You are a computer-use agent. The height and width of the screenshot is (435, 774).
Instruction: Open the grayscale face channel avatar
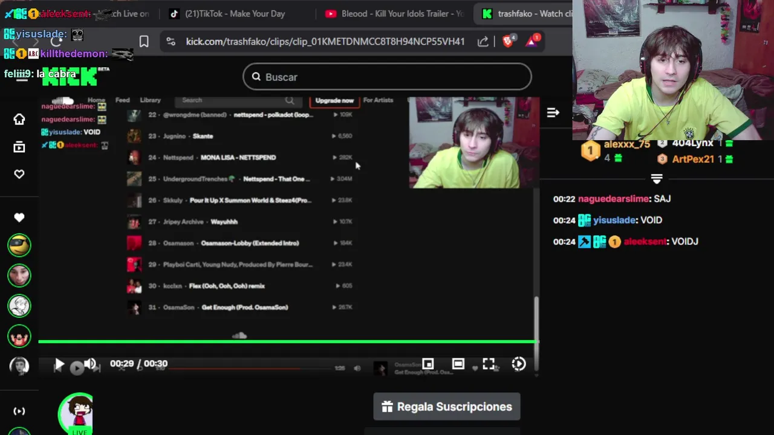point(19,366)
